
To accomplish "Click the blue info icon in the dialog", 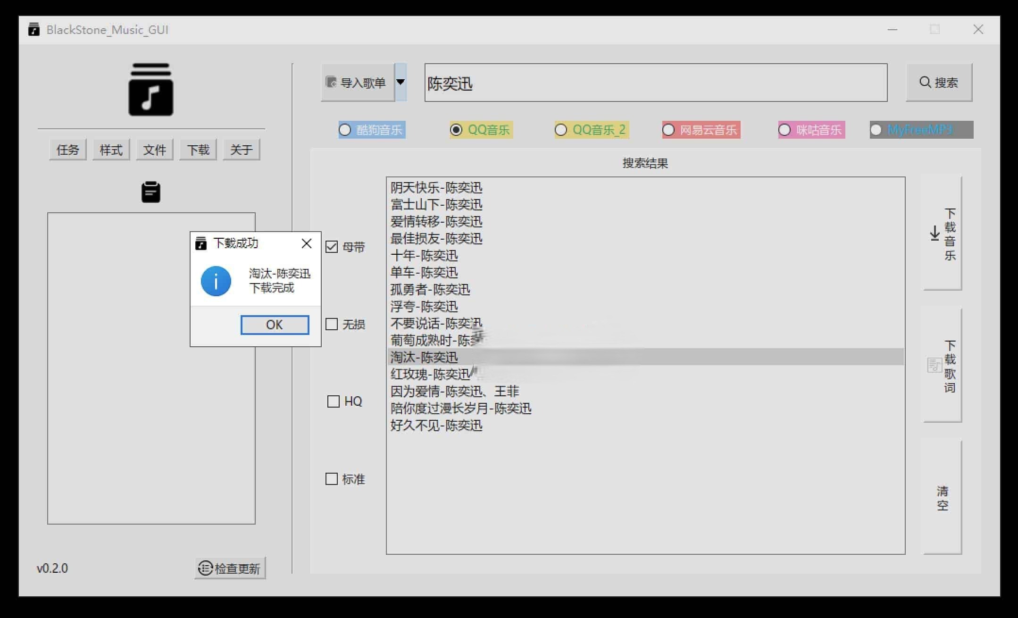I will (x=216, y=281).
